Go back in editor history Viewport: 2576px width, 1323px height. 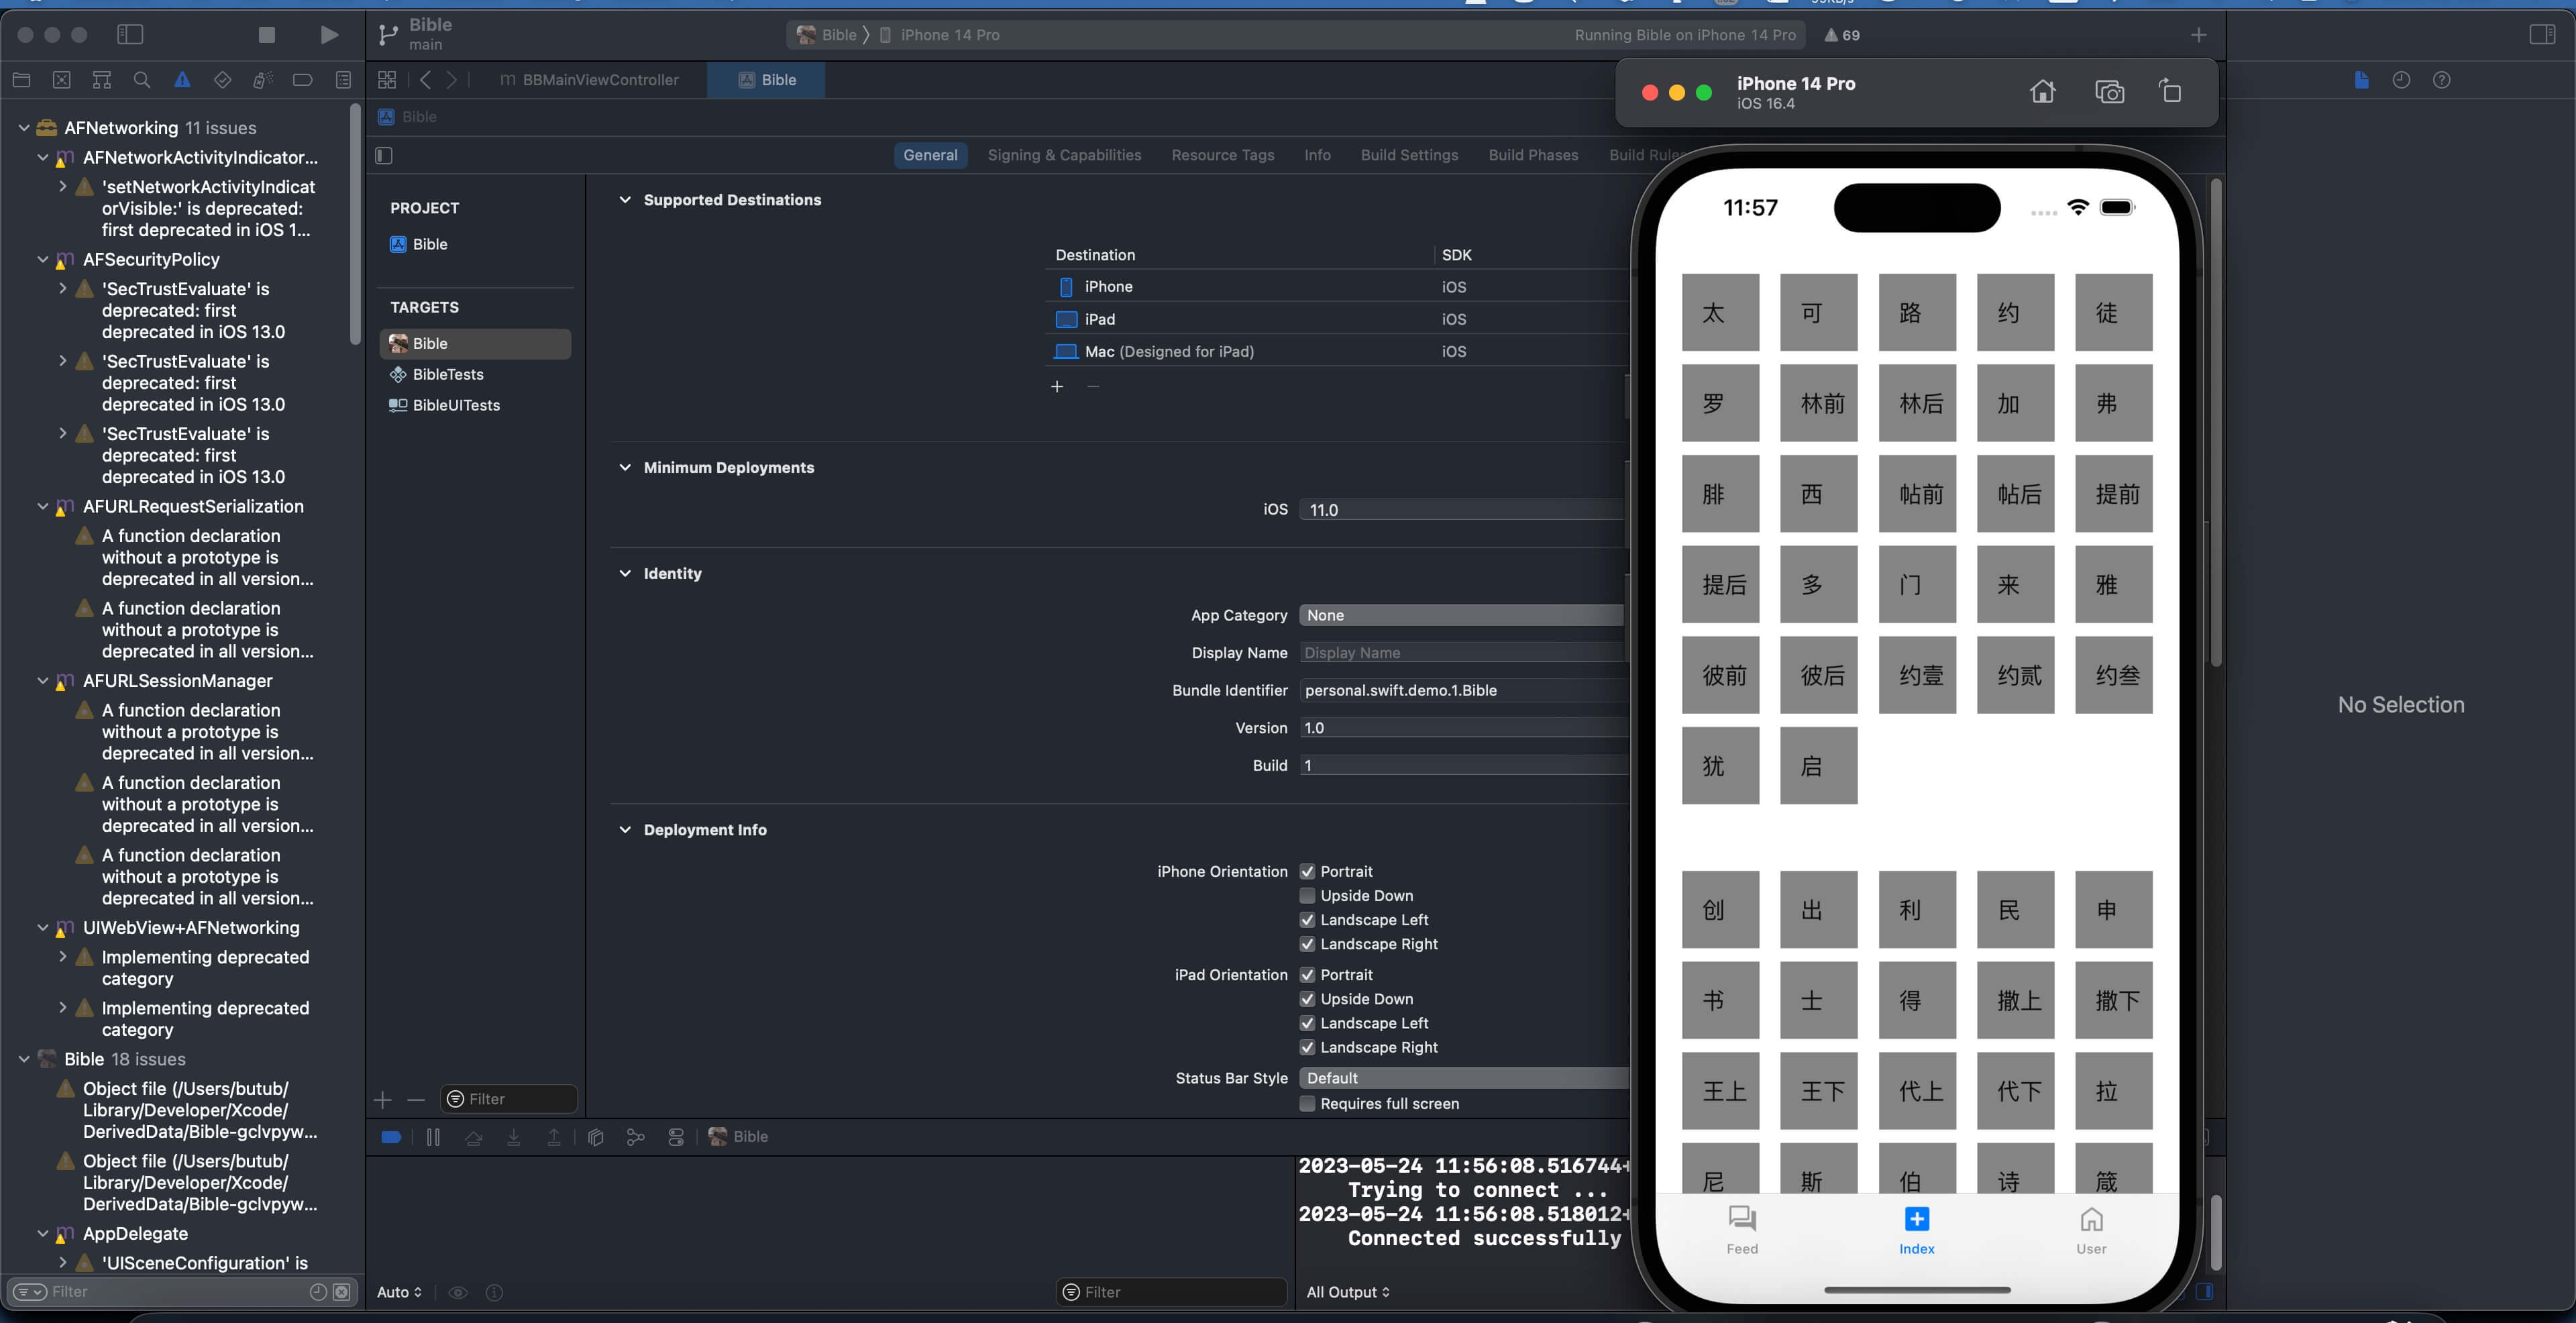coord(426,80)
